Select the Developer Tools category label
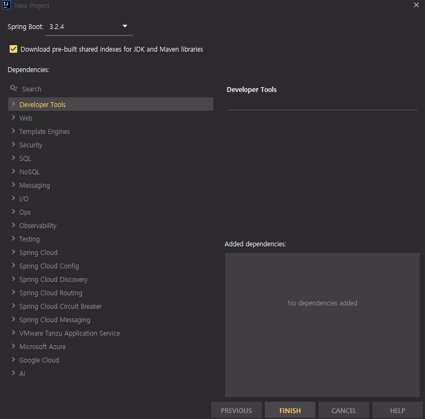 coord(42,105)
